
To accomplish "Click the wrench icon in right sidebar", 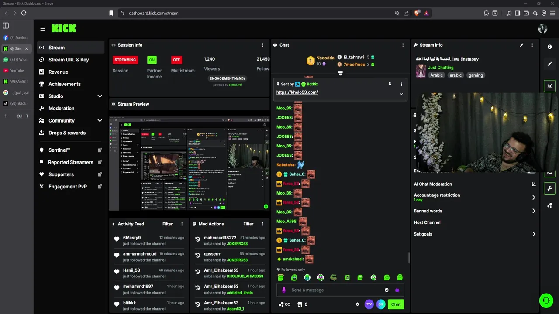I will [550, 188].
